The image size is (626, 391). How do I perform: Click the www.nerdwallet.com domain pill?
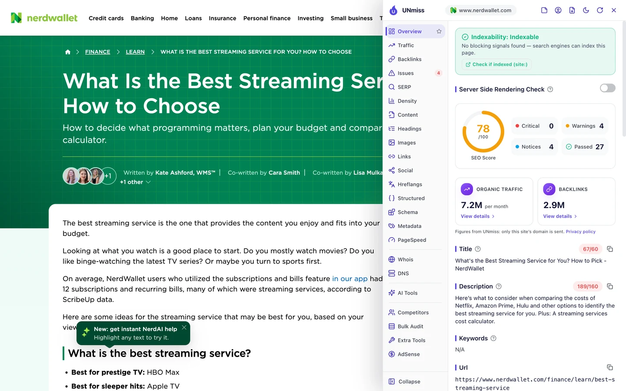click(481, 10)
